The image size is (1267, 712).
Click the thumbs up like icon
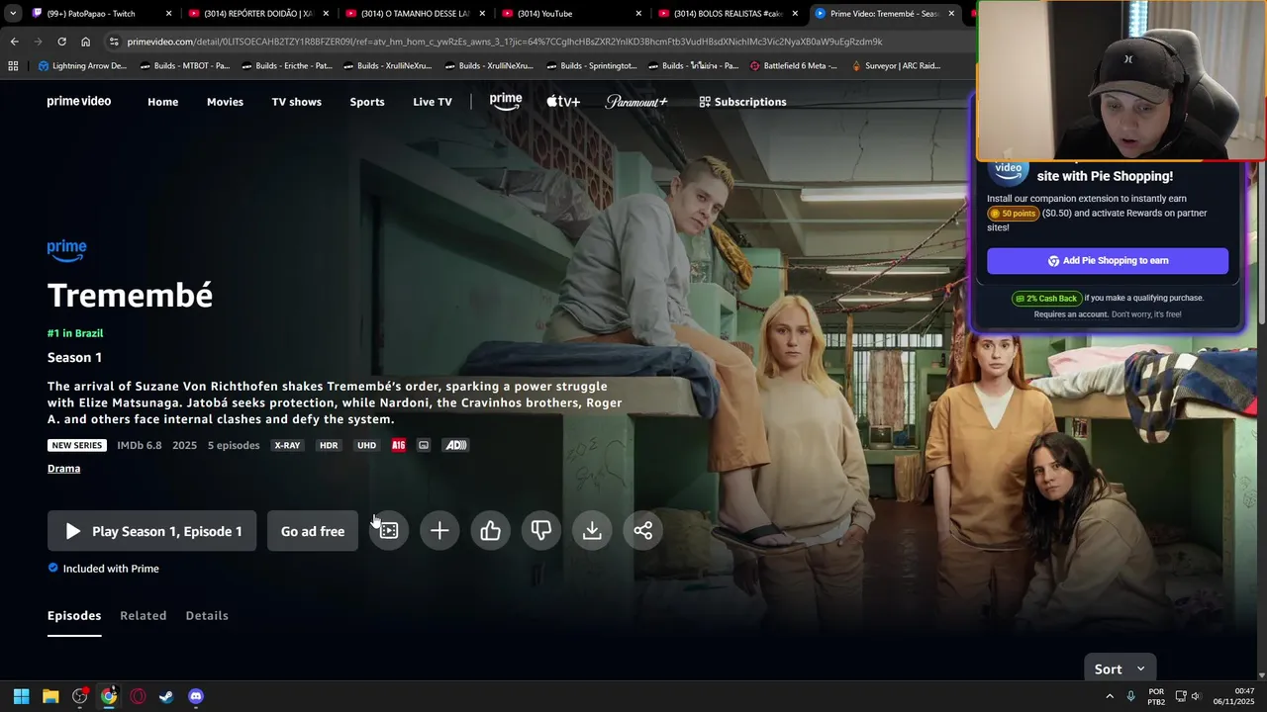[x=490, y=531]
